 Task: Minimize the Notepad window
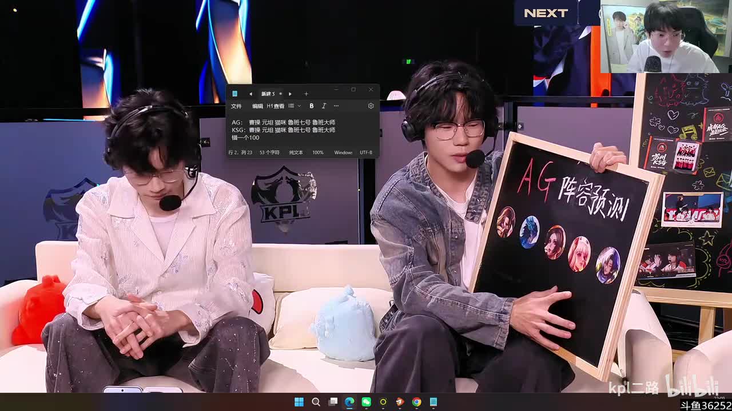[336, 90]
